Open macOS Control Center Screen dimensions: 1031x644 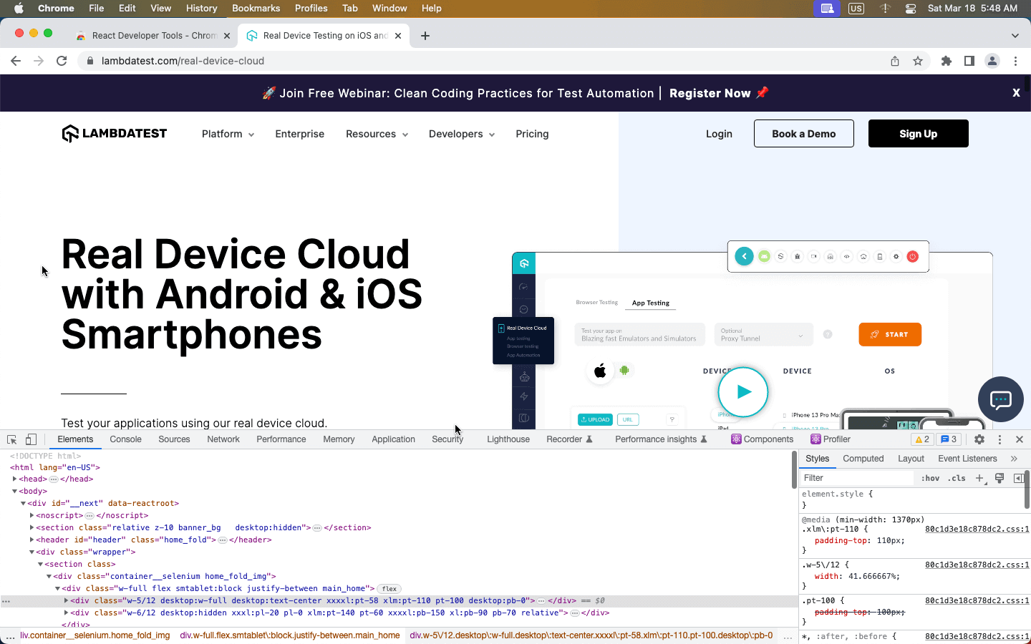click(x=911, y=9)
